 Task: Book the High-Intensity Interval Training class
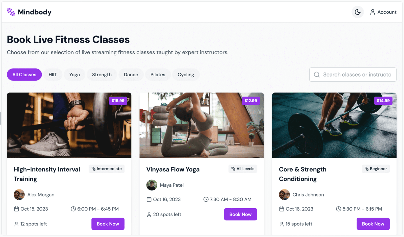[108, 224]
